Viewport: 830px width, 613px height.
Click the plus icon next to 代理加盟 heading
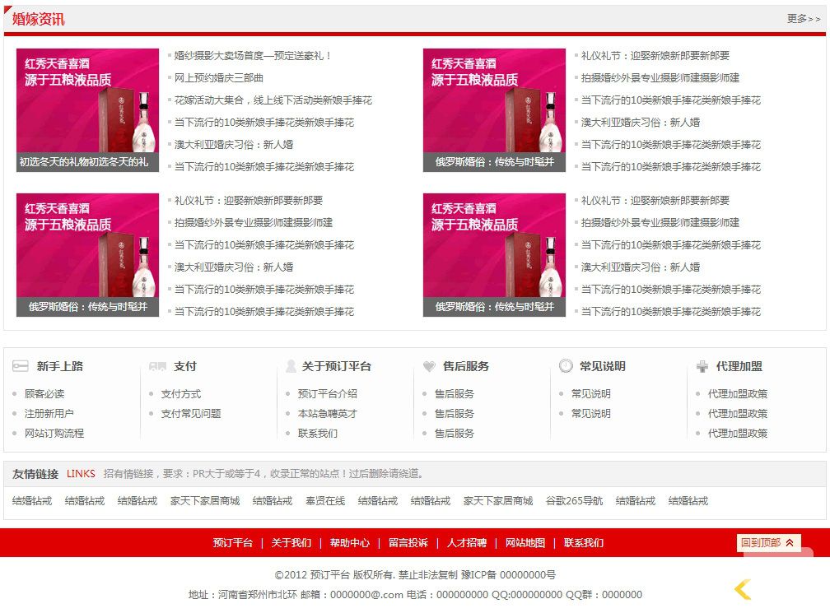(702, 366)
